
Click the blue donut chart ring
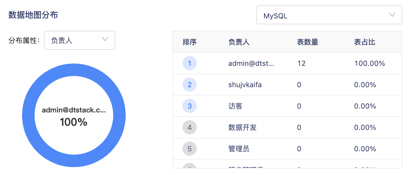click(28, 115)
